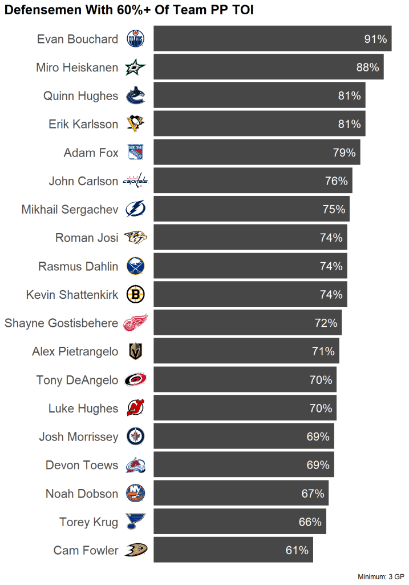Select the New York Rangers logo
This screenshot has height=585, width=409.
tap(135, 153)
